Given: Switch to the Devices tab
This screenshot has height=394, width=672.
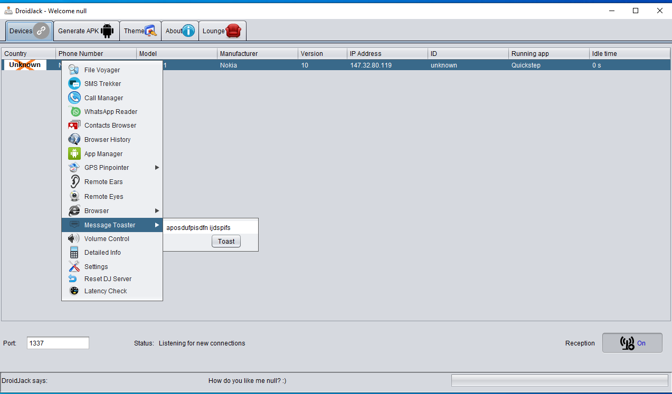Looking at the screenshot, I should point(30,31).
